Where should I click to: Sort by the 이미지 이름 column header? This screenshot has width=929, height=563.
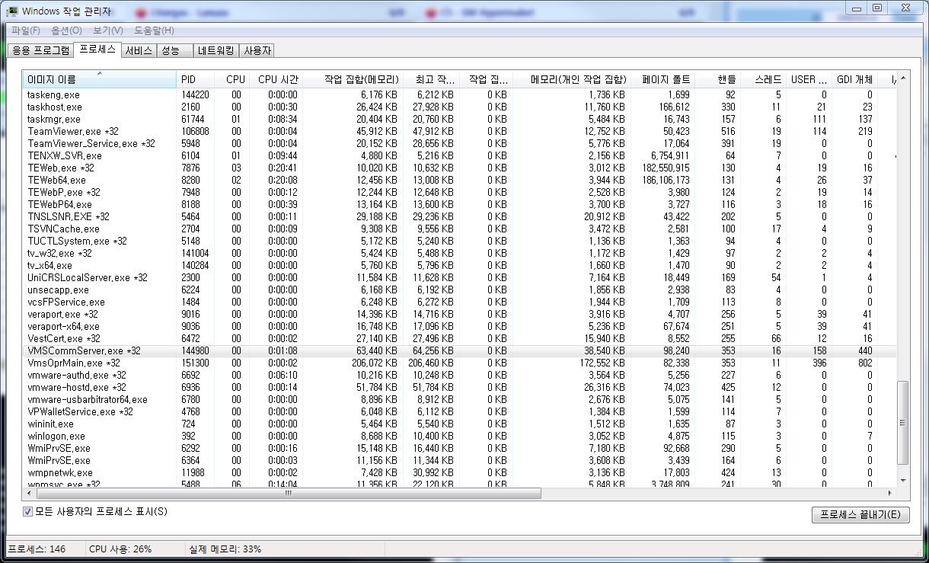point(100,80)
